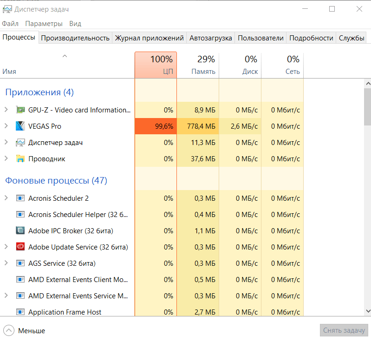
Task: Expand the Проводник process row
Action: tap(6, 158)
